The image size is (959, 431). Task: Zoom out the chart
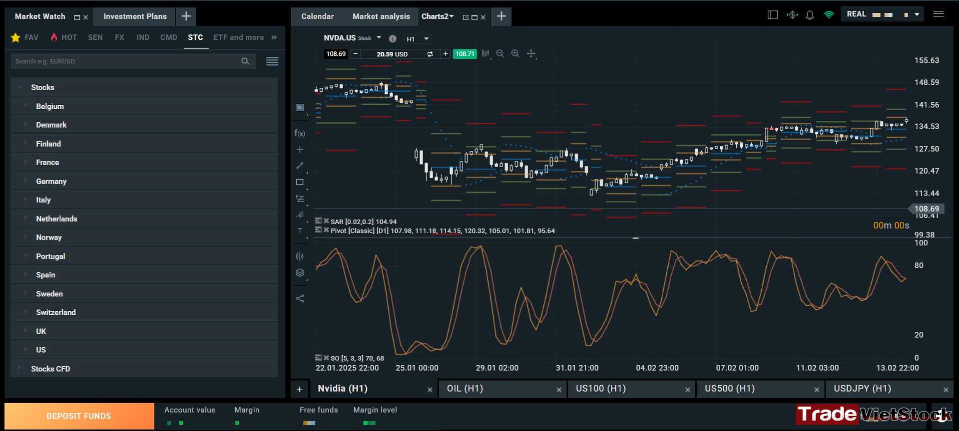[500, 53]
